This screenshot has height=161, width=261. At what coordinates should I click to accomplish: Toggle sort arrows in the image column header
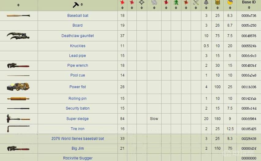tap(18, 5)
